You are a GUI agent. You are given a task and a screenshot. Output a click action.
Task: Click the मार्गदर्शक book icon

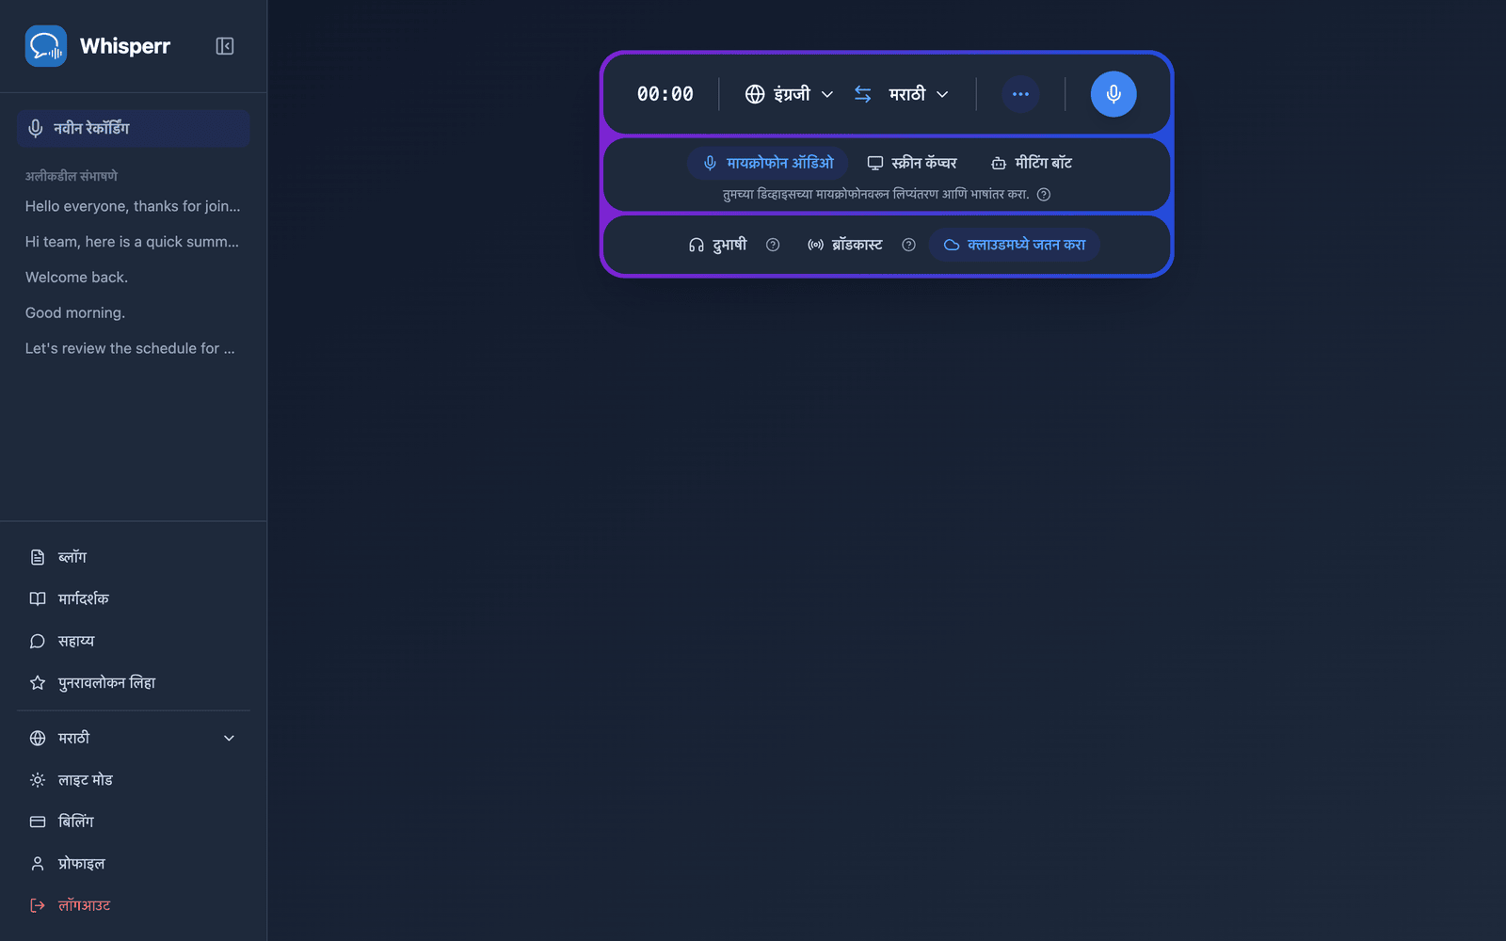pos(38,598)
